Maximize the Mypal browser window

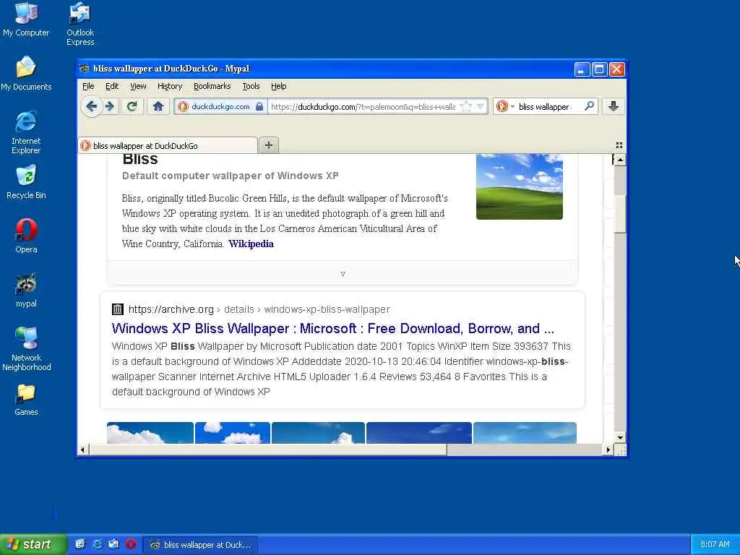point(599,69)
